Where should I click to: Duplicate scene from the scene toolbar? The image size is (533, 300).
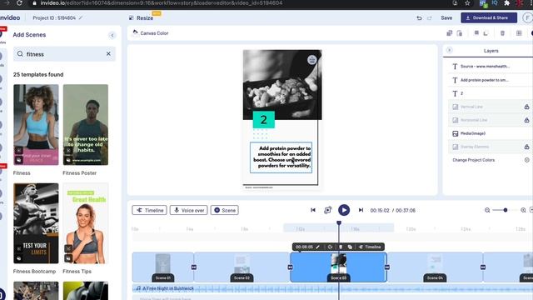coord(350,247)
